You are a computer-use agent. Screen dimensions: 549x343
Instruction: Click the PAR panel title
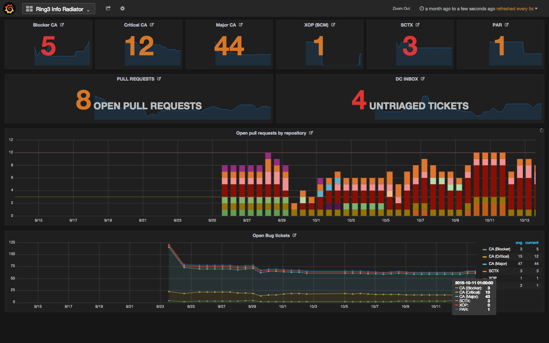point(497,25)
